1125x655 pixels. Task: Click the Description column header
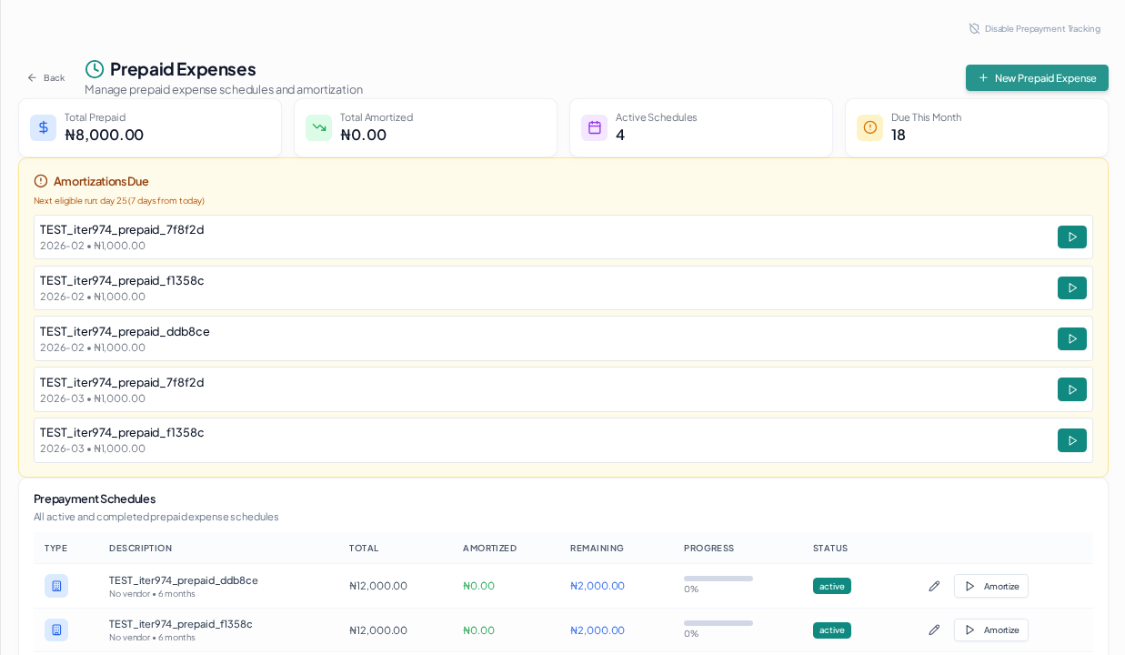click(140, 548)
